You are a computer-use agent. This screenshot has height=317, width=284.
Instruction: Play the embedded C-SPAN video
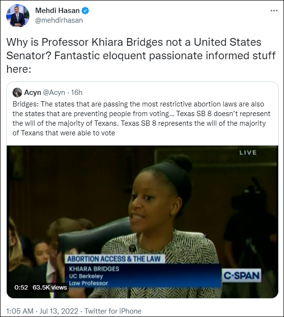click(x=142, y=222)
